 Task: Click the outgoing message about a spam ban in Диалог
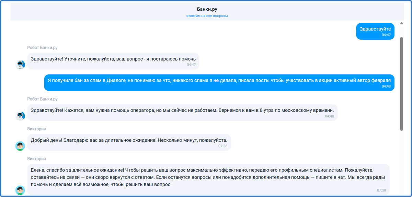tap(219, 82)
